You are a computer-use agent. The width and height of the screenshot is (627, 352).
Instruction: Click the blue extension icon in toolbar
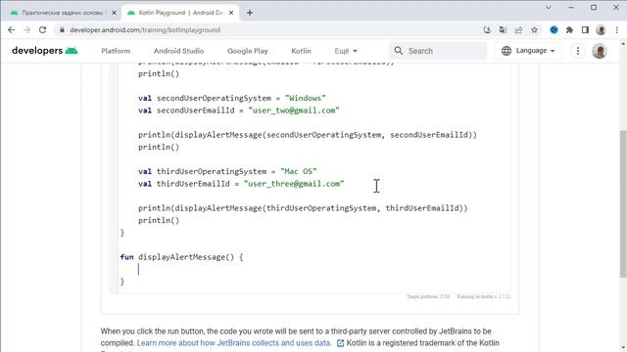pyautogui.click(x=554, y=30)
